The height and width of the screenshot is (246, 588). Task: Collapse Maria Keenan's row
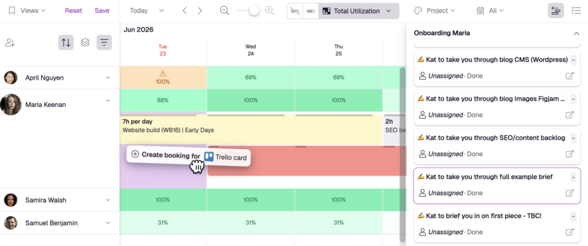(108, 100)
